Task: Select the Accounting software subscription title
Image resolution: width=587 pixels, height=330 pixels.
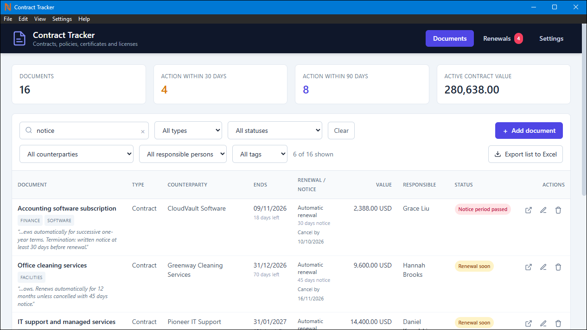Action: (67, 208)
